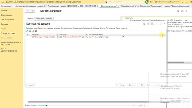
Task: Close the Перемещение товаров ТД00-000006 tab
Action: pyautogui.click(x=97, y=6)
